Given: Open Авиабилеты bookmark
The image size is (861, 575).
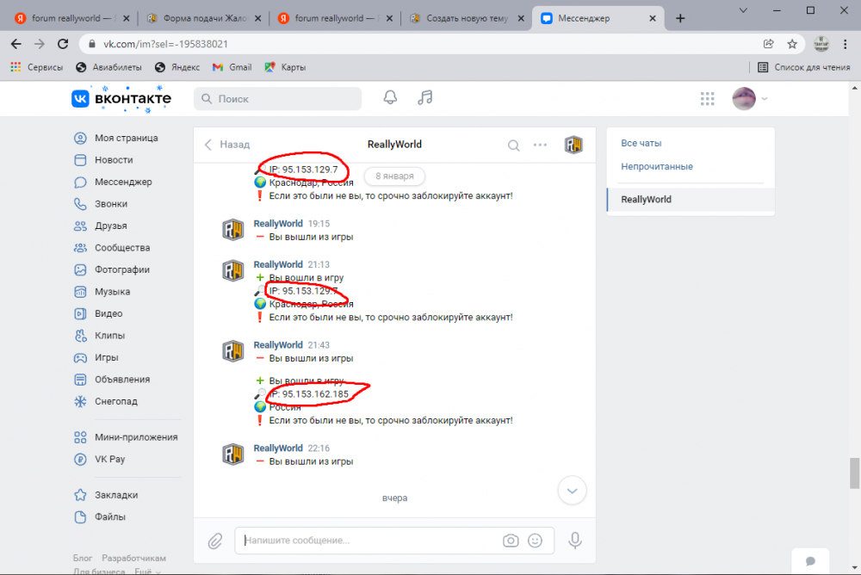Looking at the screenshot, I should (x=108, y=67).
